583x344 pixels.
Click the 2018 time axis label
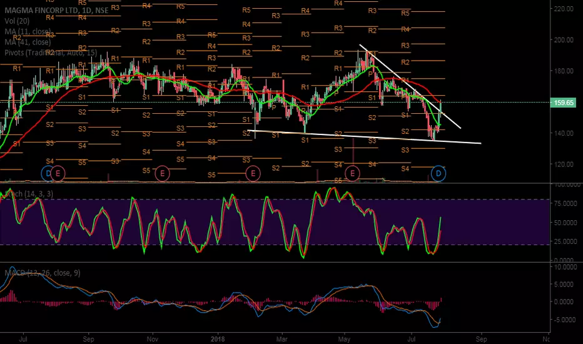[x=218, y=339]
